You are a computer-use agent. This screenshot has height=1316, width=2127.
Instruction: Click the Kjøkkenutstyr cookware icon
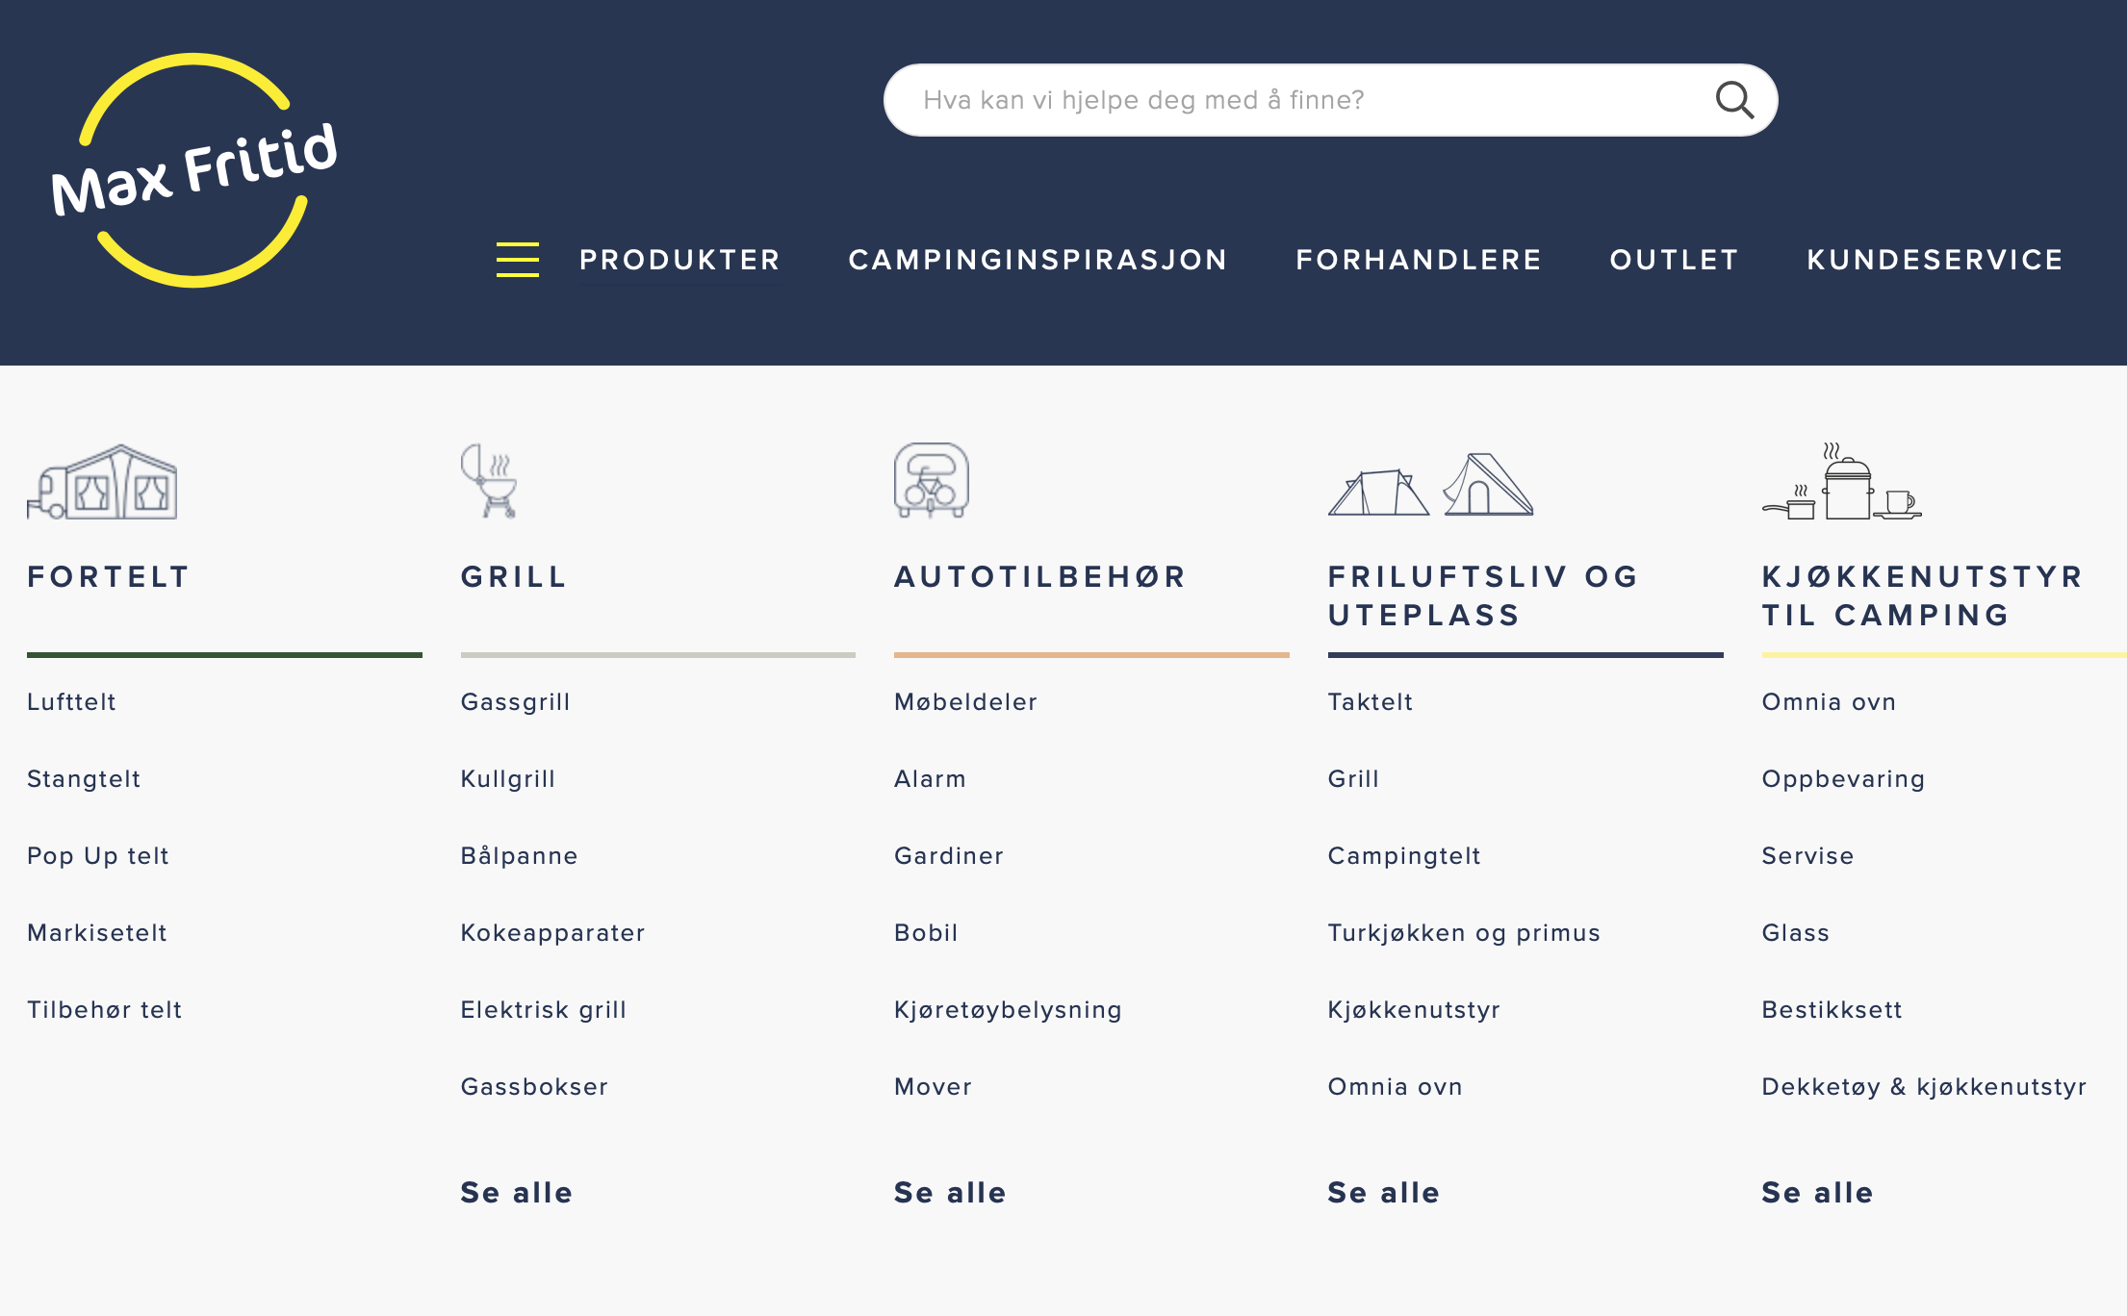1841,482
